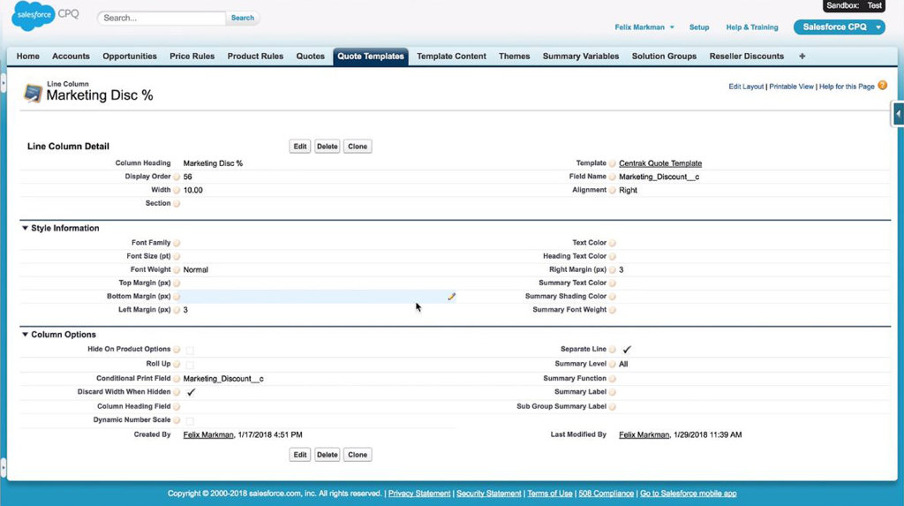Toggle the Separate Line checkmark

coord(627,350)
